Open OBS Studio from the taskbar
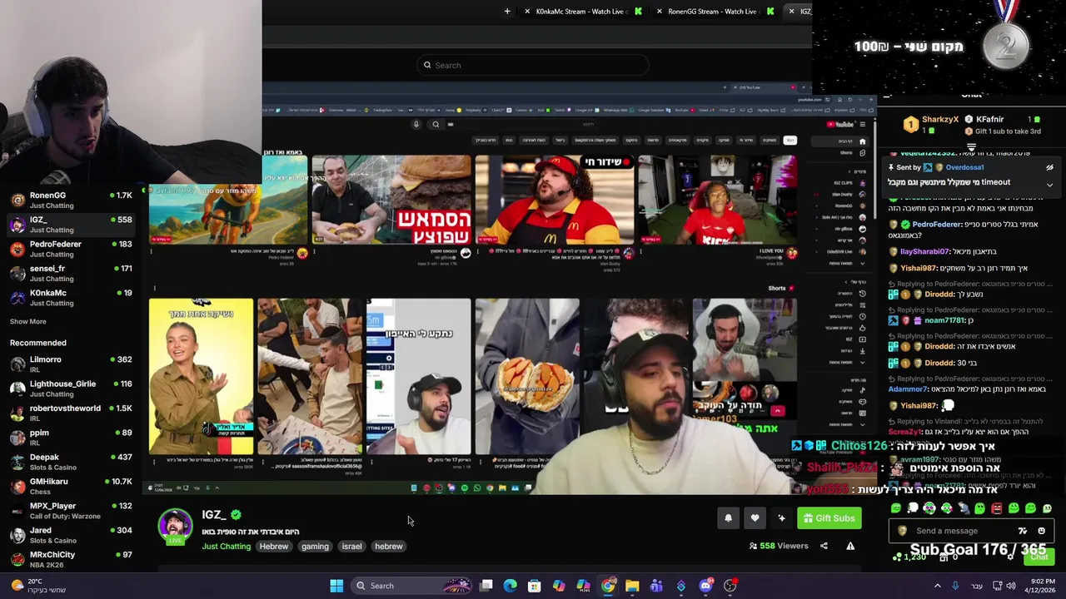Image resolution: width=1066 pixels, height=599 pixels. point(730,586)
